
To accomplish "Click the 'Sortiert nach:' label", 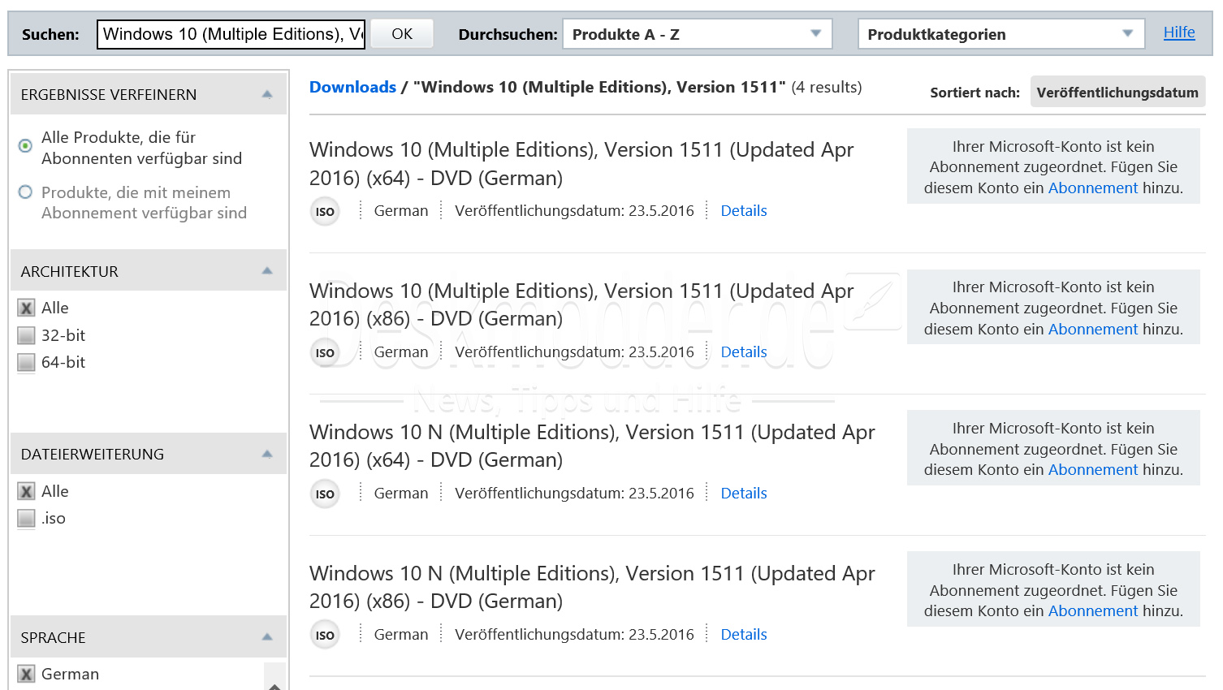I will click(975, 93).
